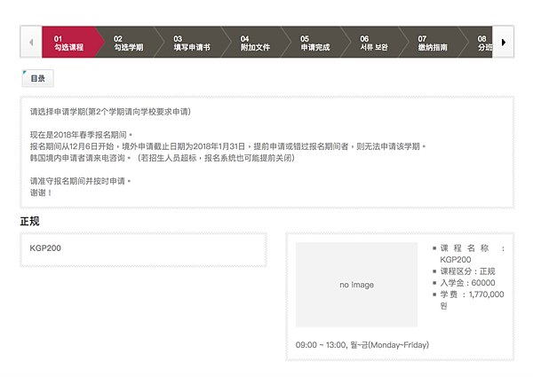Click the 韩国境内申请者请来电咨询 line
The image size is (533, 377).
[x=163, y=158]
